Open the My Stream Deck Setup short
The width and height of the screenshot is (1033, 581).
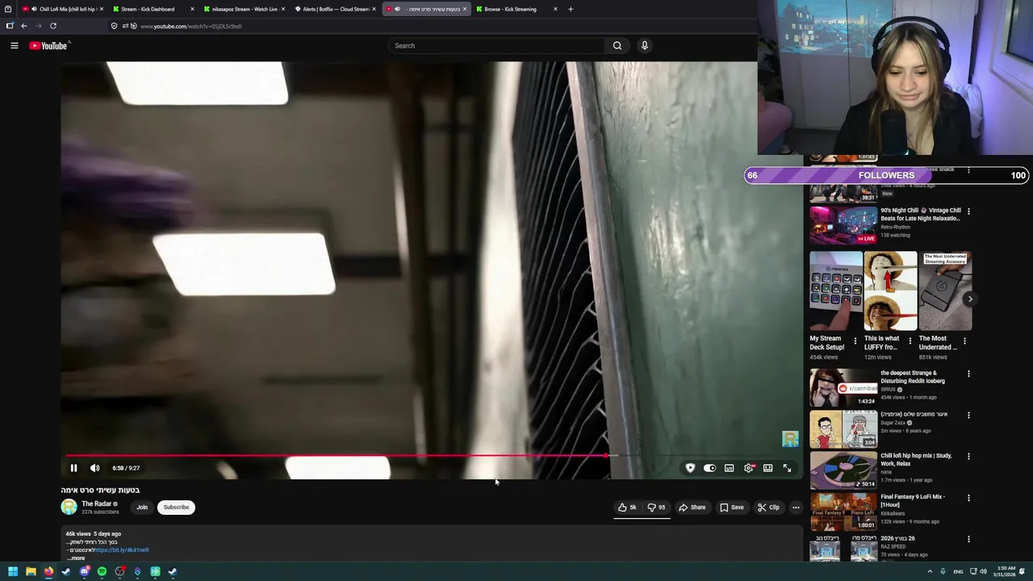[x=836, y=291]
